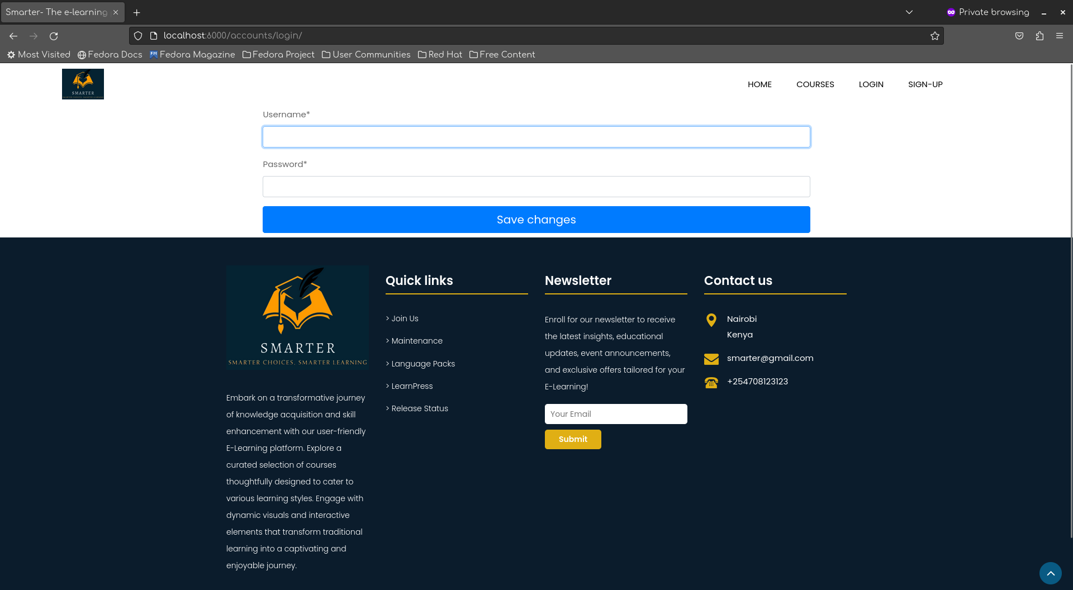Click the Smarter logo in header
Screen dimensions: 1073x590
tap(83, 84)
